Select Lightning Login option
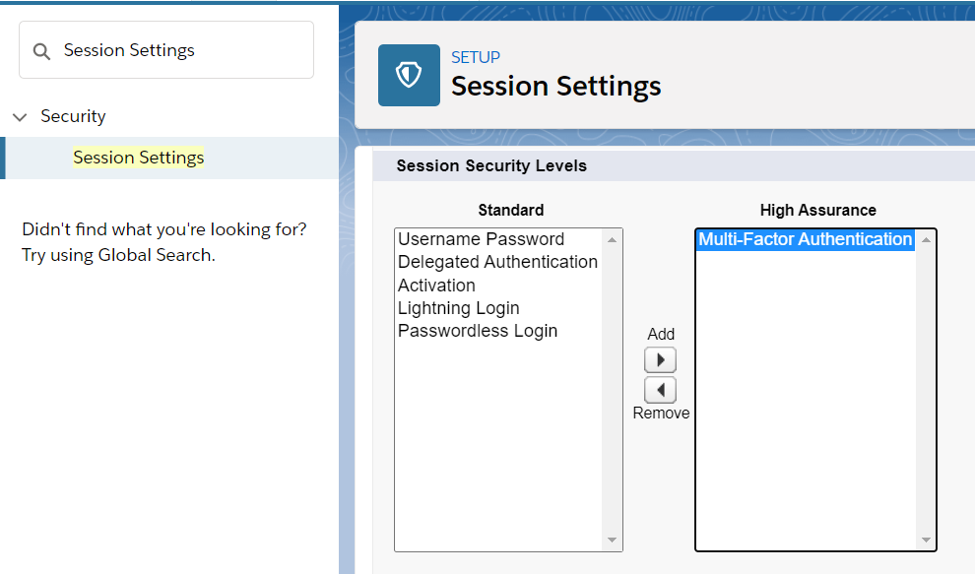 458,308
